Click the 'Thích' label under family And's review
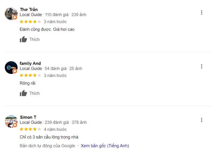 pos(34,93)
